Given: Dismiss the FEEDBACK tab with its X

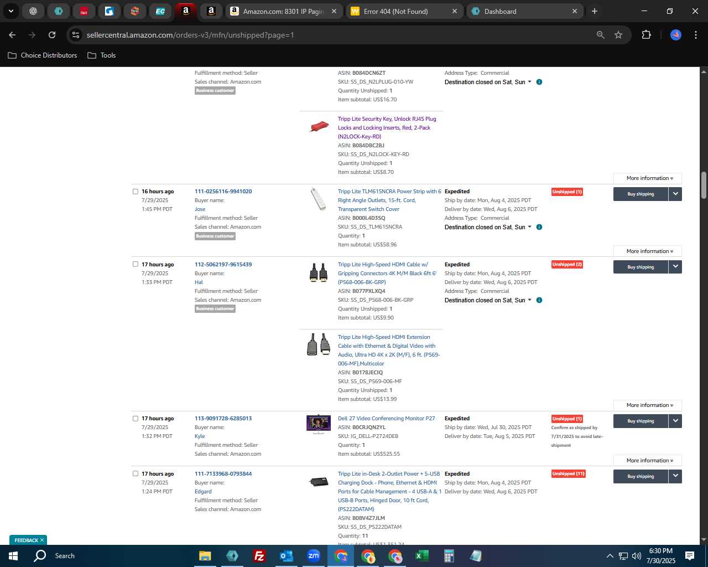Looking at the screenshot, I should pos(41,540).
